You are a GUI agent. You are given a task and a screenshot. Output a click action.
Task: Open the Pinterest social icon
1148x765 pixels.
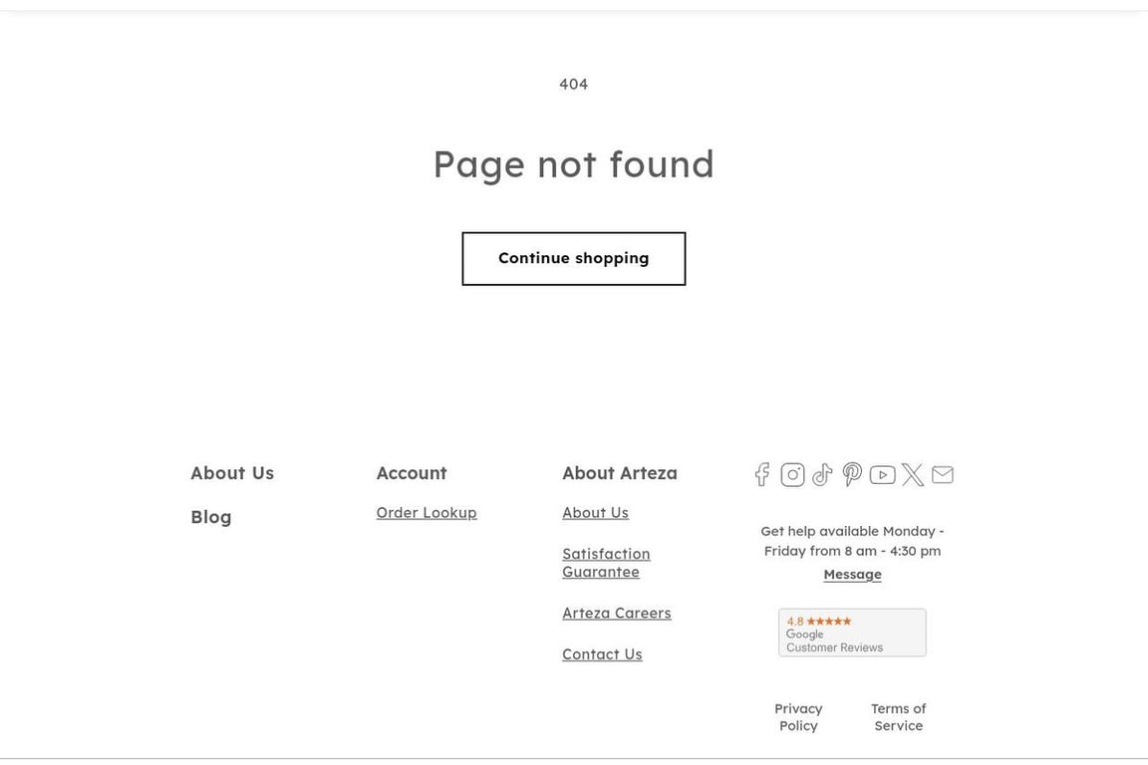[852, 474]
